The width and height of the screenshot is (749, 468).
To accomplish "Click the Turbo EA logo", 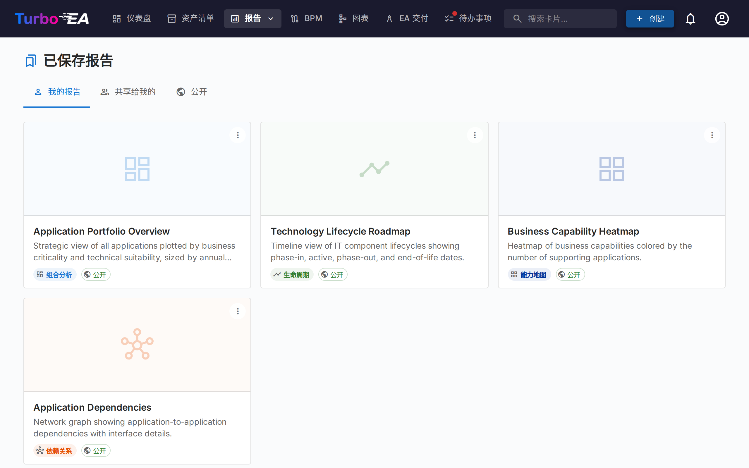I will pyautogui.click(x=52, y=18).
